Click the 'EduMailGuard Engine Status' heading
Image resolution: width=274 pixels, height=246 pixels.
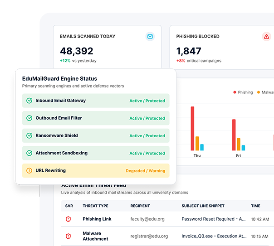click(x=59, y=79)
